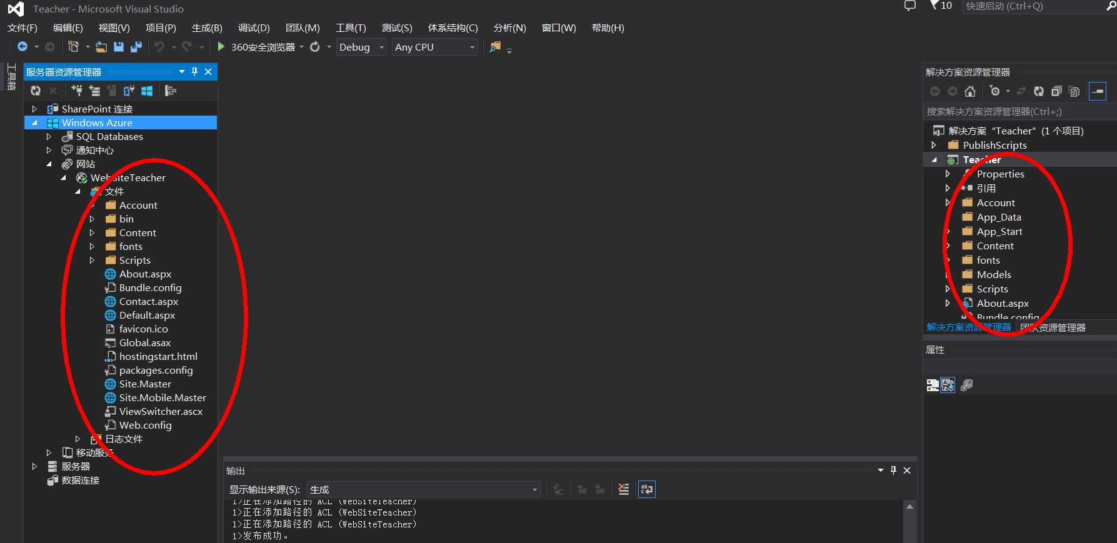
Task: Expand the 服务器 node in the Server Explorer tree
Action: pos(34,466)
